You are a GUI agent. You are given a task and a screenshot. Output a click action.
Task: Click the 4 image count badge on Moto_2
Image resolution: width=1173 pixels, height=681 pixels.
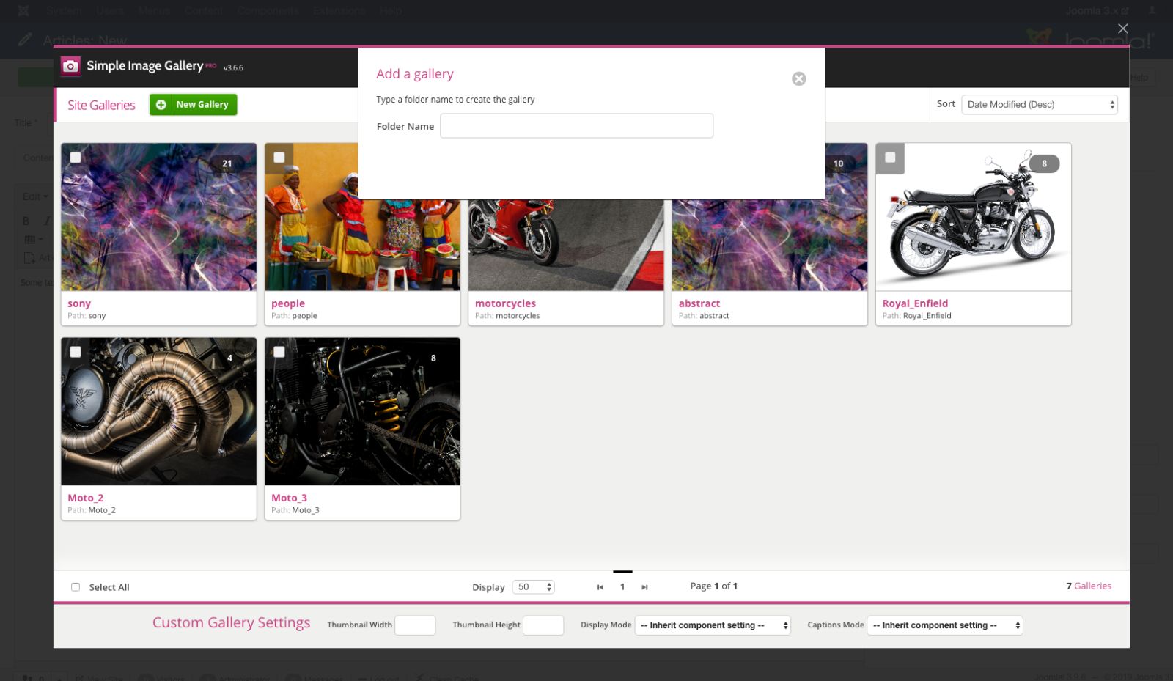coord(229,358)
